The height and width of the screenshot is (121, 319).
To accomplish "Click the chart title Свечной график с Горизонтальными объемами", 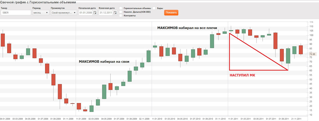I will click(38, 2).
